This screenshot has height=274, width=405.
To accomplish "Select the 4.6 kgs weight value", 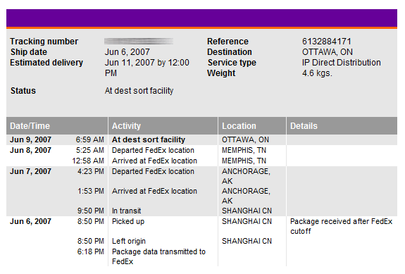I will (x=317, y=73).
